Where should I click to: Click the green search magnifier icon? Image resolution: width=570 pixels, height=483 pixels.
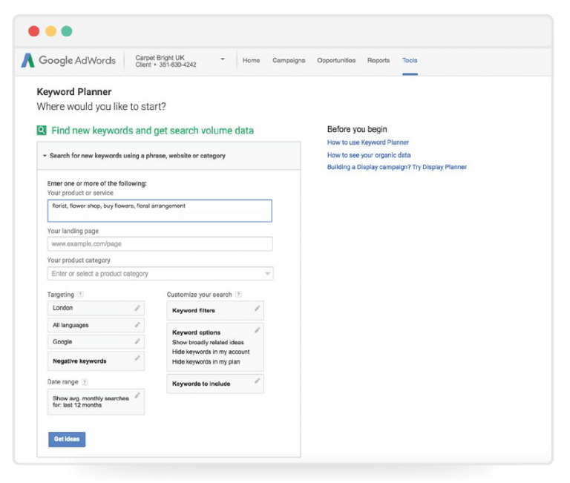[x=42, y=130]
